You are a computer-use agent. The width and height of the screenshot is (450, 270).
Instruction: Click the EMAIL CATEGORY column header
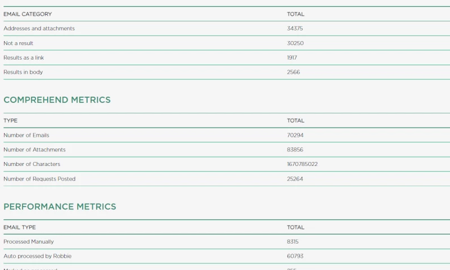click(x=28, y=14)
